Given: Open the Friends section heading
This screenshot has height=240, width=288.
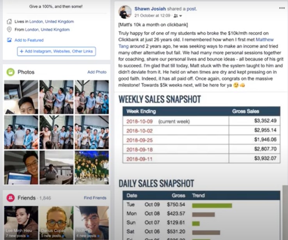Looking at the screenshot, I should point(27,198).
